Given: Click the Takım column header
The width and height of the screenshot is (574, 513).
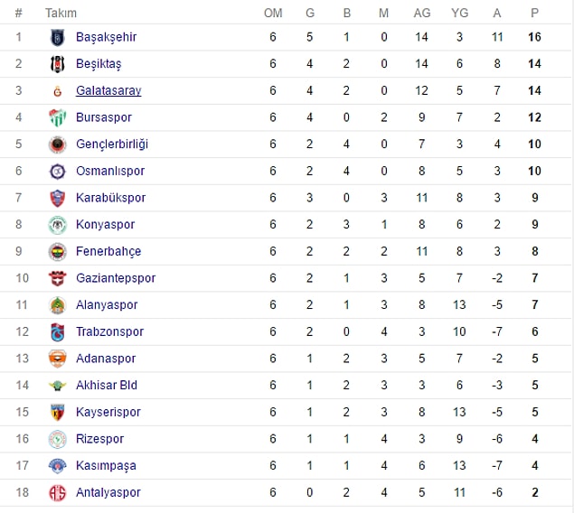Looking at the screenshot, I should pos(61,14).
